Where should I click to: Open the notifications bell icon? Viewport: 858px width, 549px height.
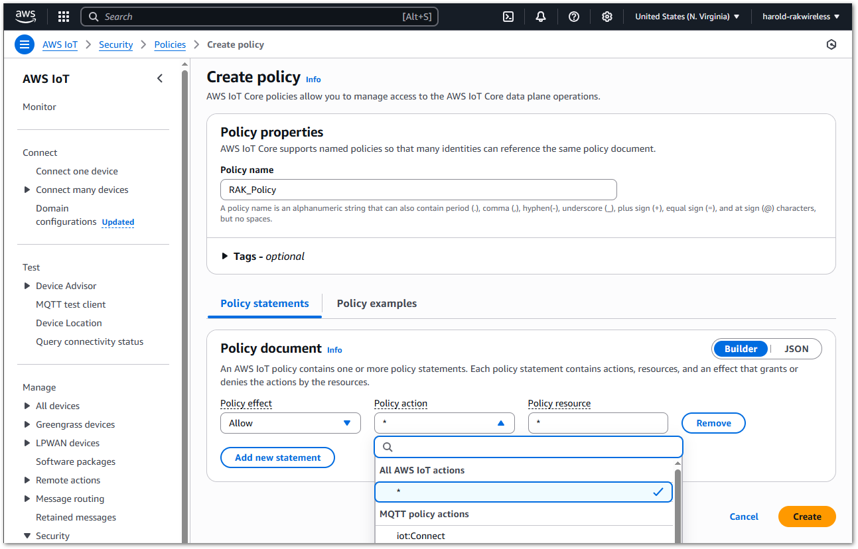(541, 16)
